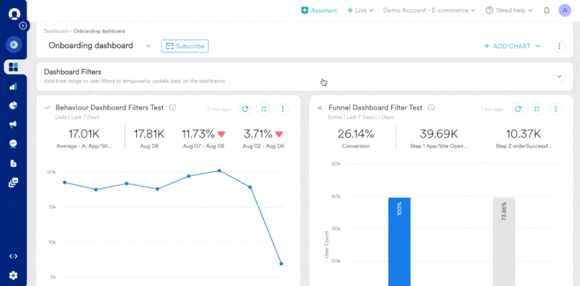The width and height of the screenshot is (580, 286).
Task: Click the Subscribe button
Action: [184, 46]
